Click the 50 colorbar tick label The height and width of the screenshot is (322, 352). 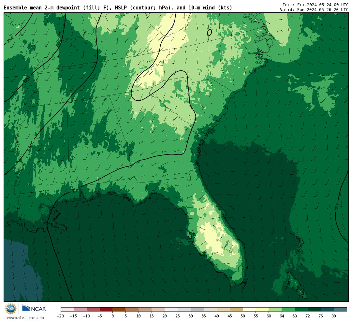[x=243, y=316]
